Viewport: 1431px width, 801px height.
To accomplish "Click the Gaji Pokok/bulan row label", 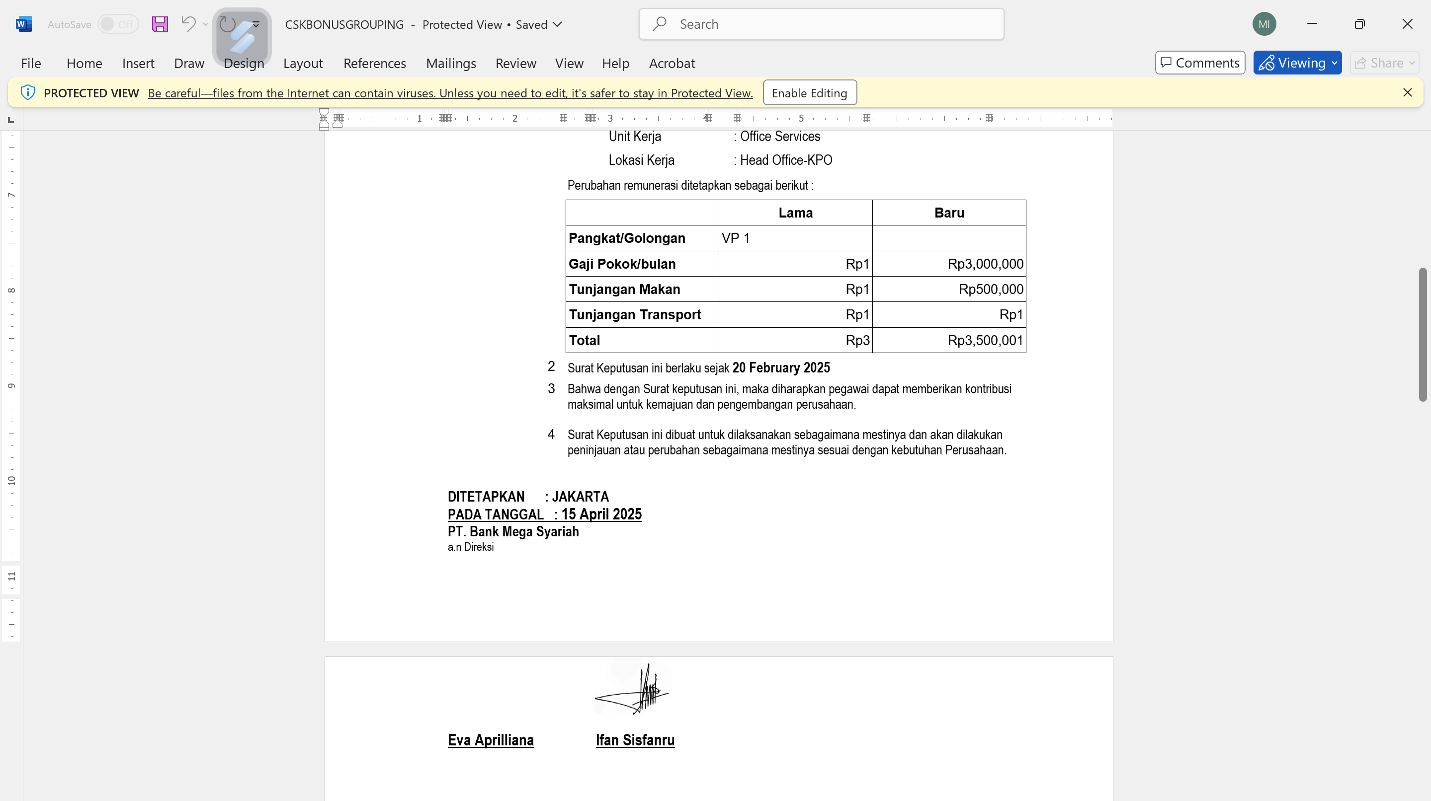I will 622,264.
